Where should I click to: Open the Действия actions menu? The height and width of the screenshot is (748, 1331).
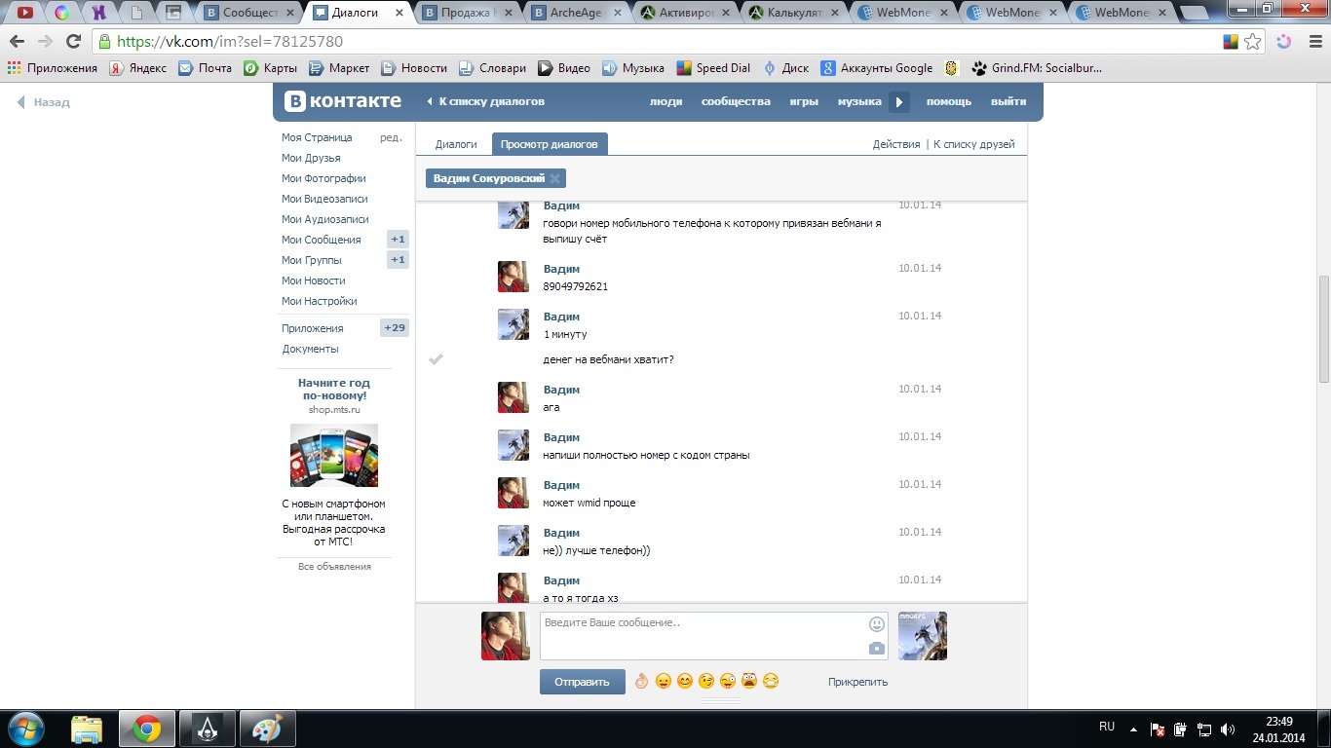(x=896, y=144)
